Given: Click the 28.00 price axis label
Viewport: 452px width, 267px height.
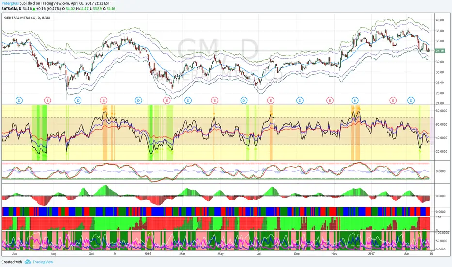Looking at the screenshot, I should pyautogui.click(x=439, y=83).
